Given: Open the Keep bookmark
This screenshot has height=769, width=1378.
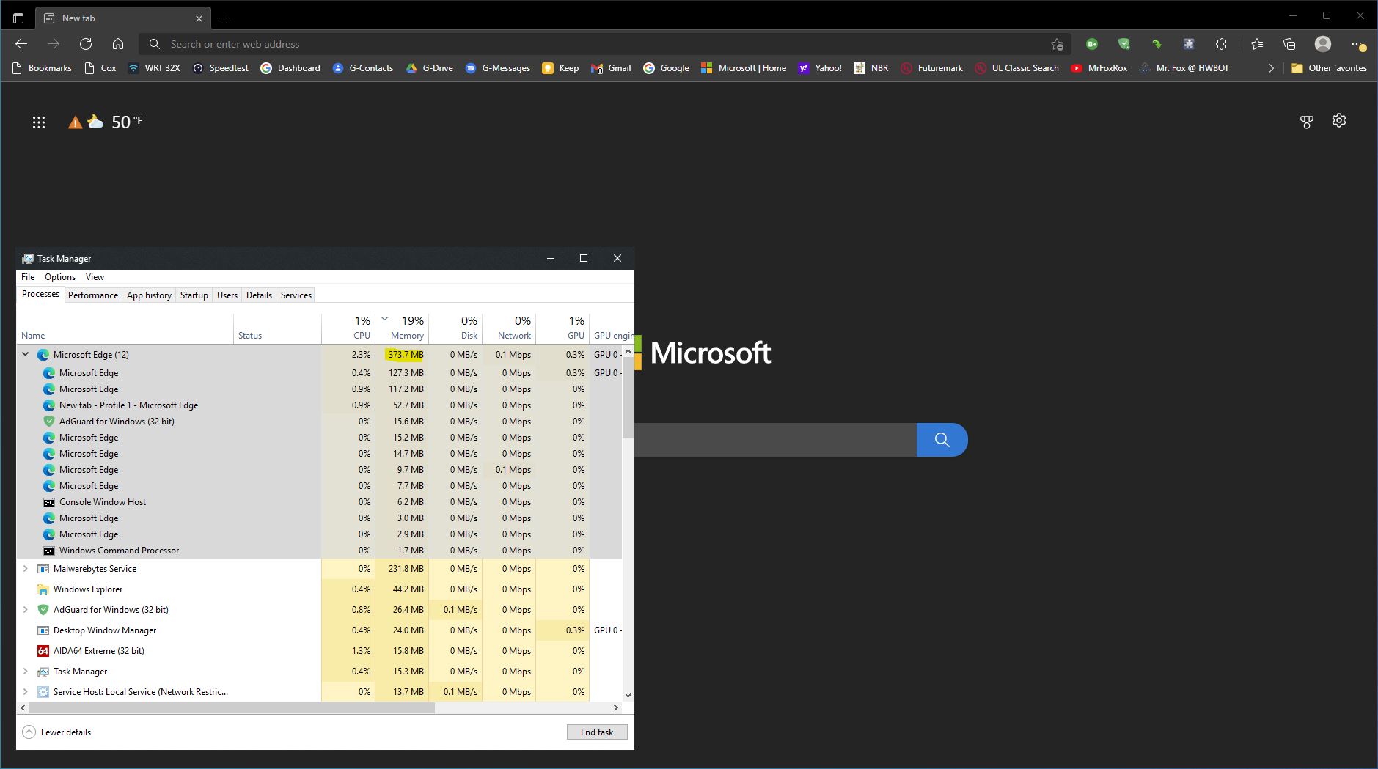Looking at the screenshot, I should 560,68.
